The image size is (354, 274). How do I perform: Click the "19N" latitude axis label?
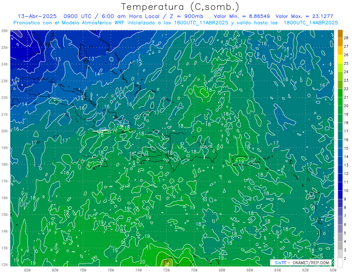[4, 148]
